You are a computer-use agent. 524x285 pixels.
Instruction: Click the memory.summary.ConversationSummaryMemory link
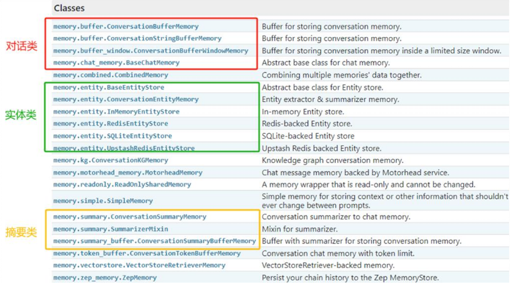point(130,217)
